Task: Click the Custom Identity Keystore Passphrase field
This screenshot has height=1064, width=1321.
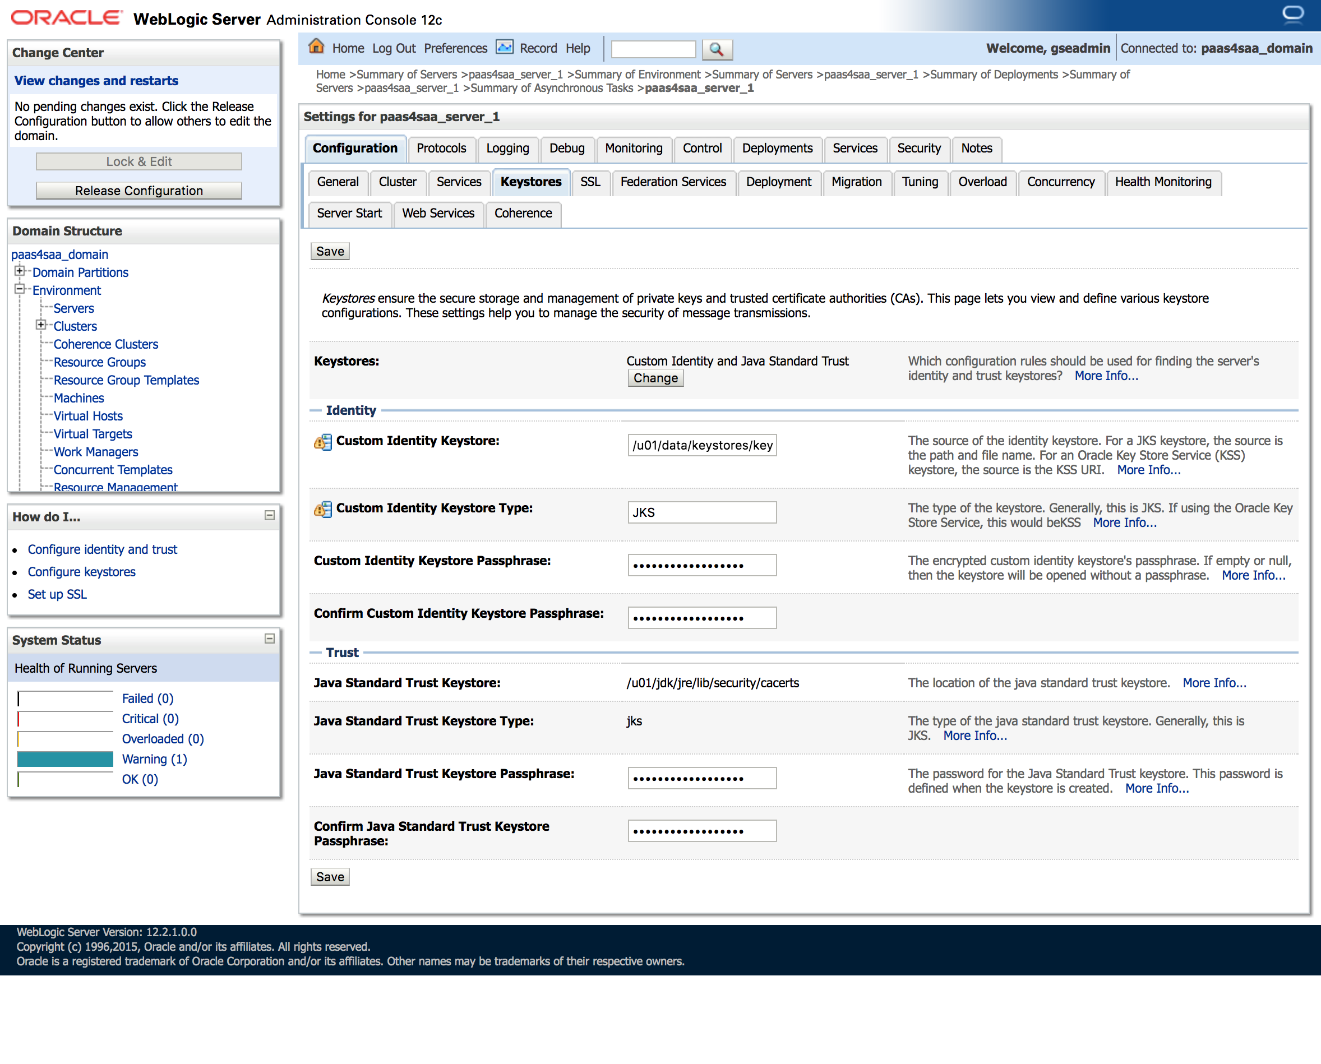Action: [702, 565]
